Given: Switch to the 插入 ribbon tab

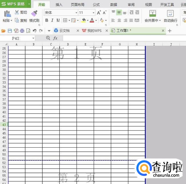Looking at the screenshot, I should (x=59, y=5).
